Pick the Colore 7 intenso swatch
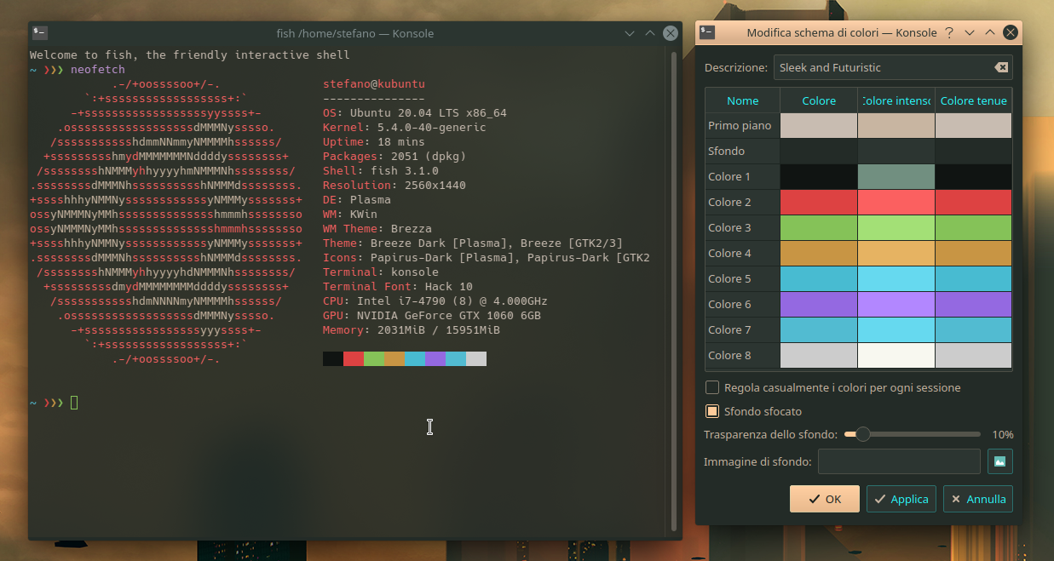This screenshot has width=1054, height=561. click(x=896, y=329)
